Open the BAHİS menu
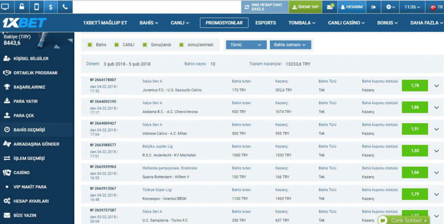The image size is (444, 224). pyautogui.click(x=149, y=23)
